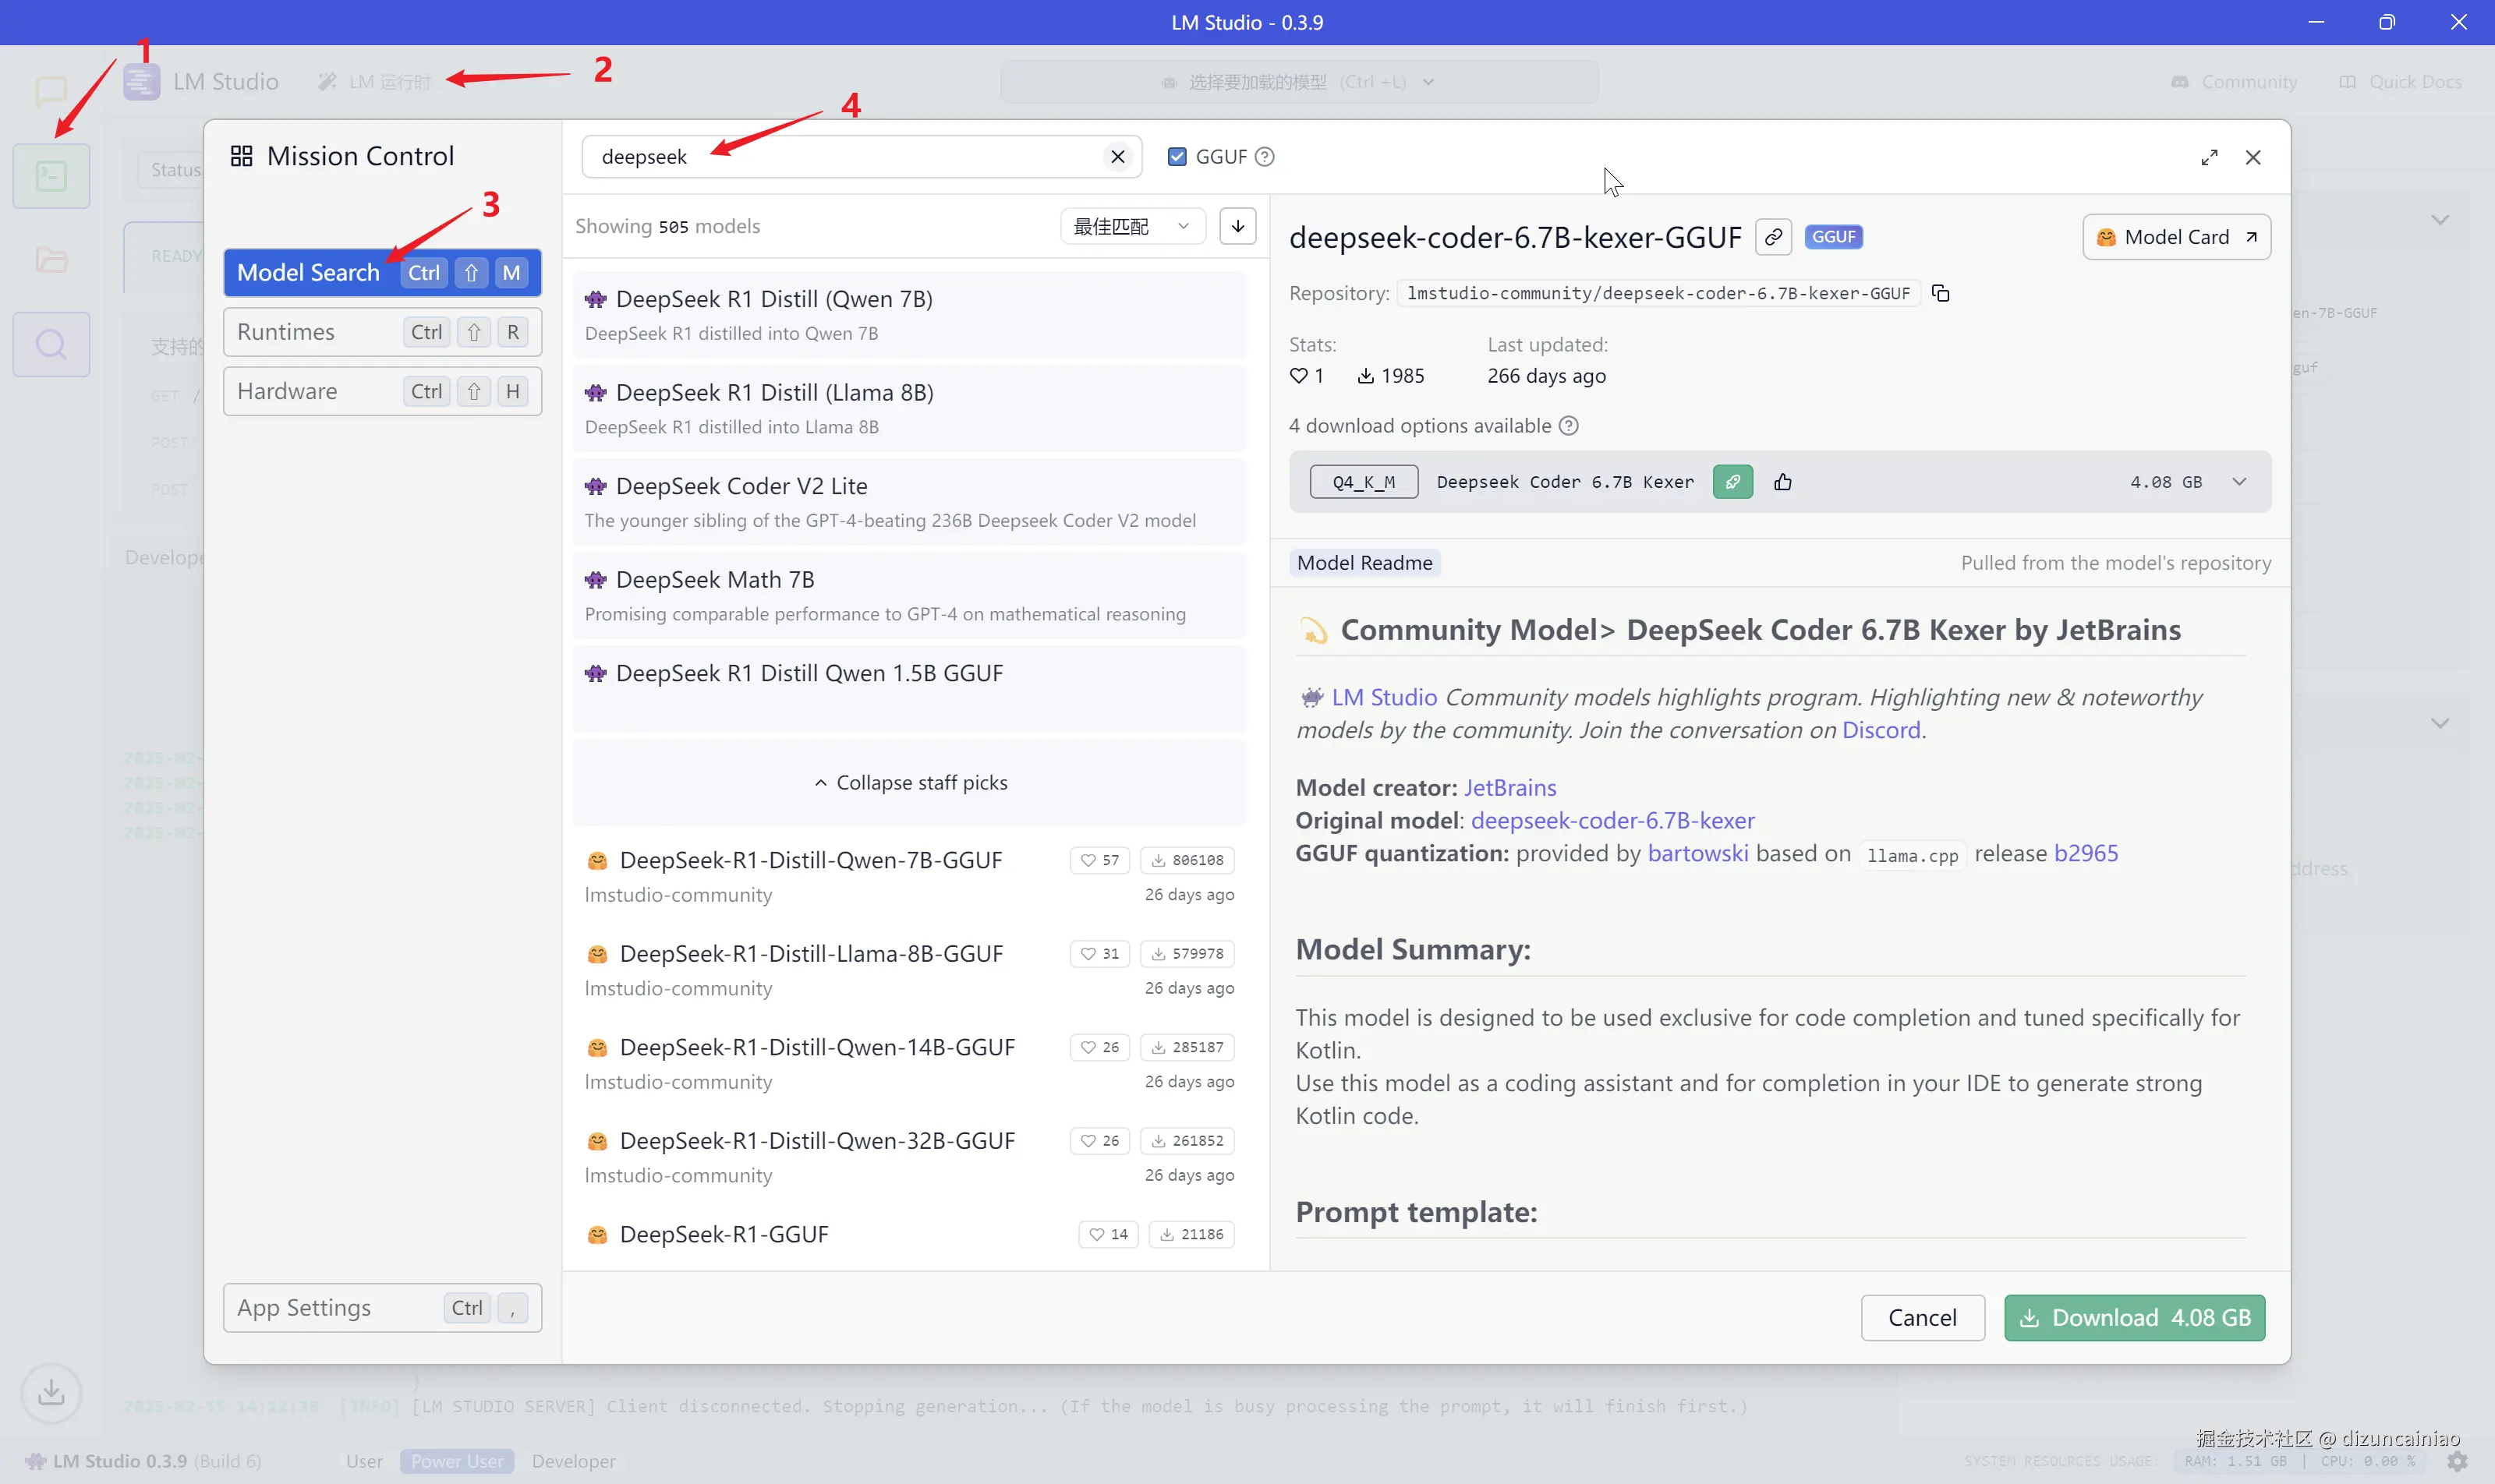
Task: Select DeepSeek R1 Distill (Llama 8B) staff pick
Action: coord(909,409)
